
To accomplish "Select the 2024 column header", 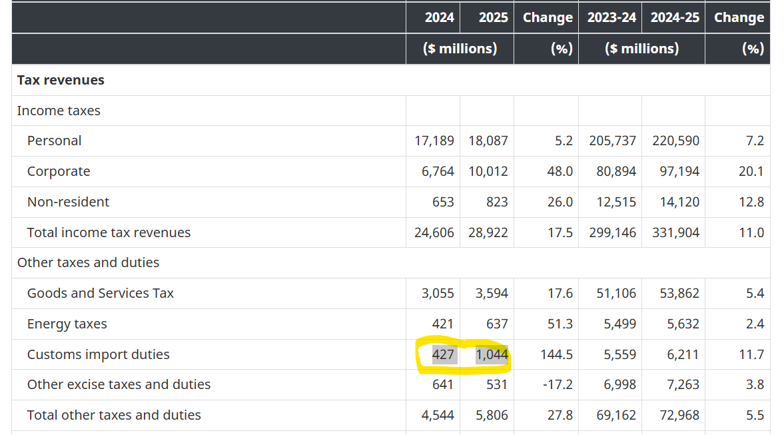I will 440,17.
